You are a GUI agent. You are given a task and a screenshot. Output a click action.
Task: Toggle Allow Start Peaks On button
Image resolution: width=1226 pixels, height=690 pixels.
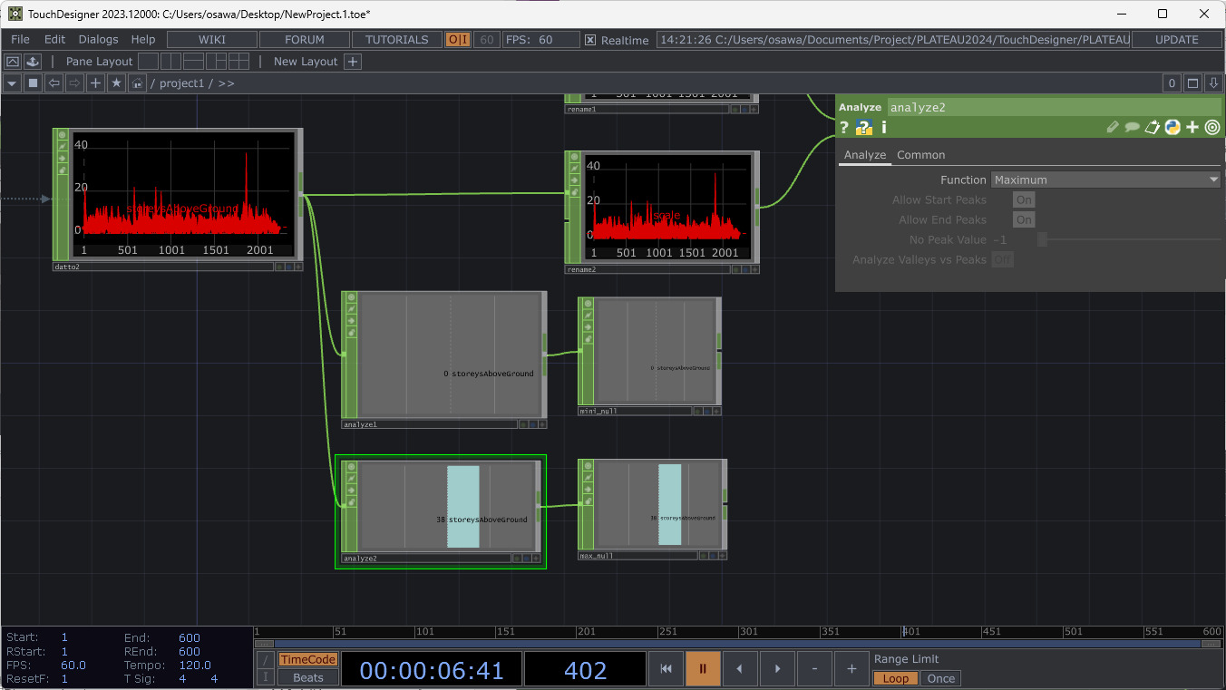1024,199
